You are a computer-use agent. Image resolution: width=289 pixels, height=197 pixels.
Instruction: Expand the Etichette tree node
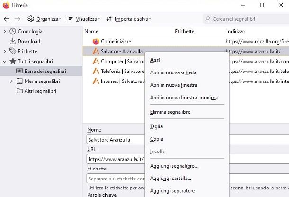pos(5,52)
